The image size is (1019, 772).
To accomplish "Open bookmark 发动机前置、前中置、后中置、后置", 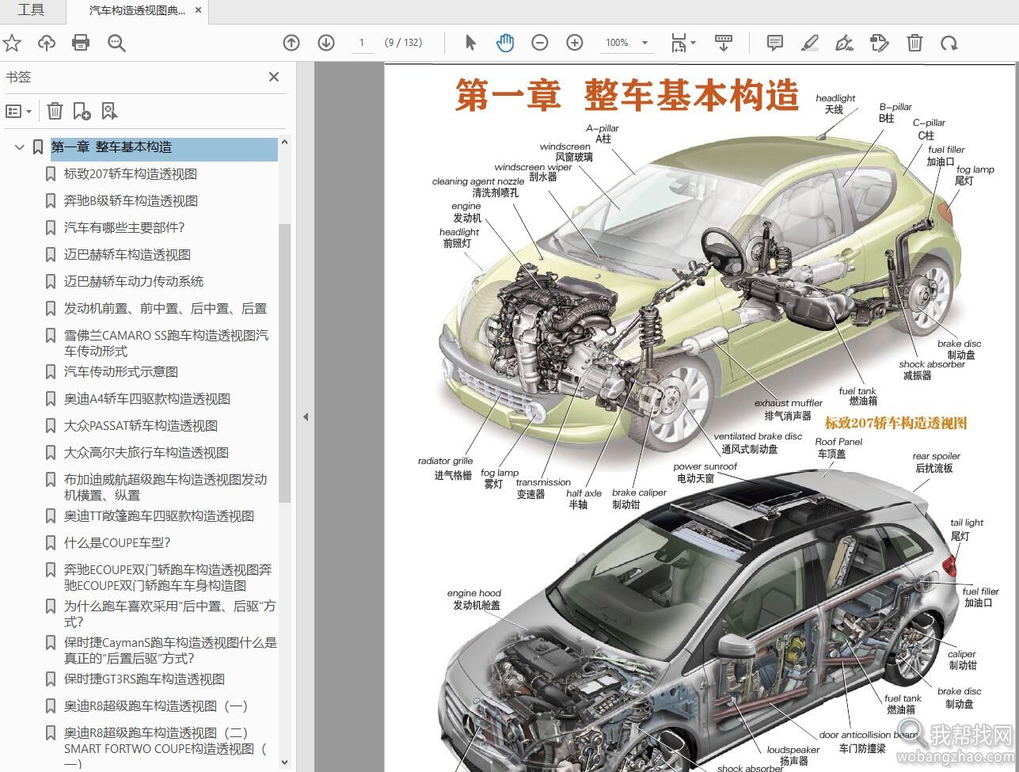I will (165, 308).
